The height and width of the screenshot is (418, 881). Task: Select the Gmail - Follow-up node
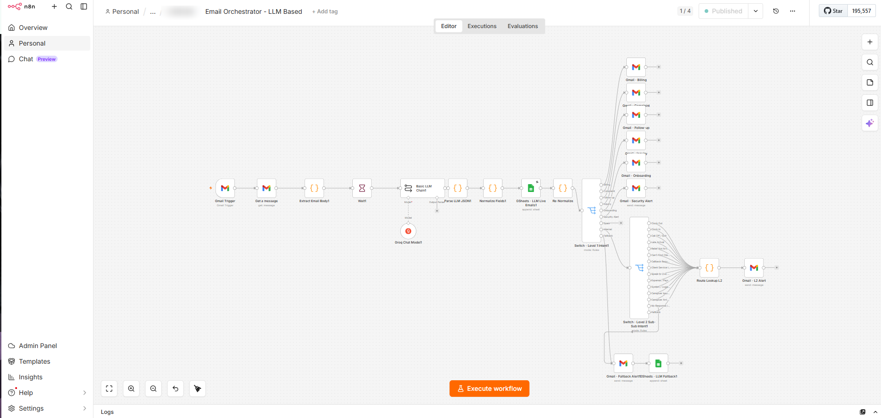coord(636,115)
